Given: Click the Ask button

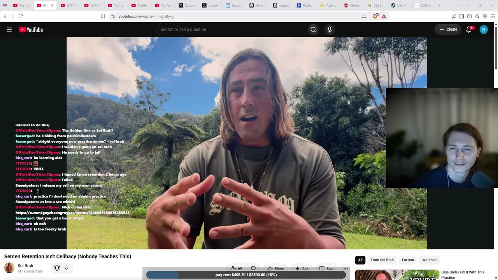Looking at the screenshot, I should click(302, 268).
